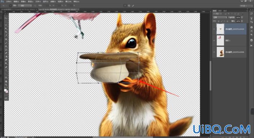
Task: Close the active document tab
Action: pos(78,10)
